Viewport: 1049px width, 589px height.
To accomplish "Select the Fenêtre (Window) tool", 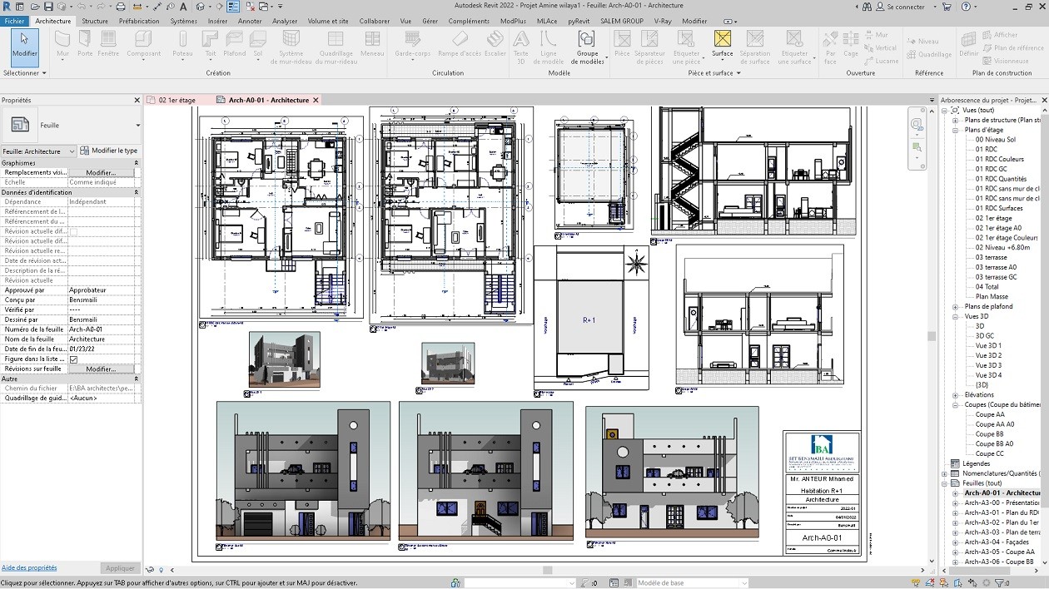I will pos(110,43).
